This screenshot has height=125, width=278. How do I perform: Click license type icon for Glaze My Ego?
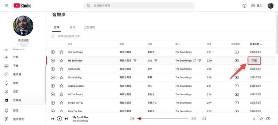pos(237,77)
